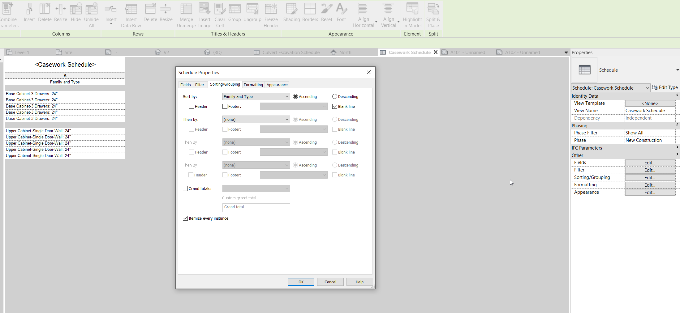The image size is (680, 313).
Task: Switch to the Formatting tab
Action: (x=253, y=84)
